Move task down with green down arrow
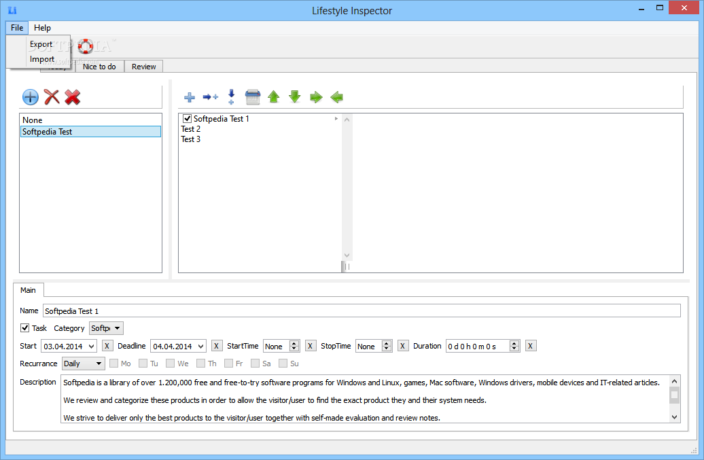The image size is (704, 460). [294, 96]
